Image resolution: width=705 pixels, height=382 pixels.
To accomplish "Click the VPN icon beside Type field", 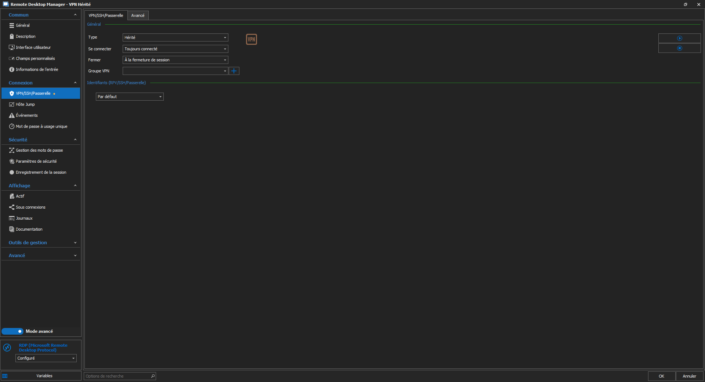I will coord(251,39).
